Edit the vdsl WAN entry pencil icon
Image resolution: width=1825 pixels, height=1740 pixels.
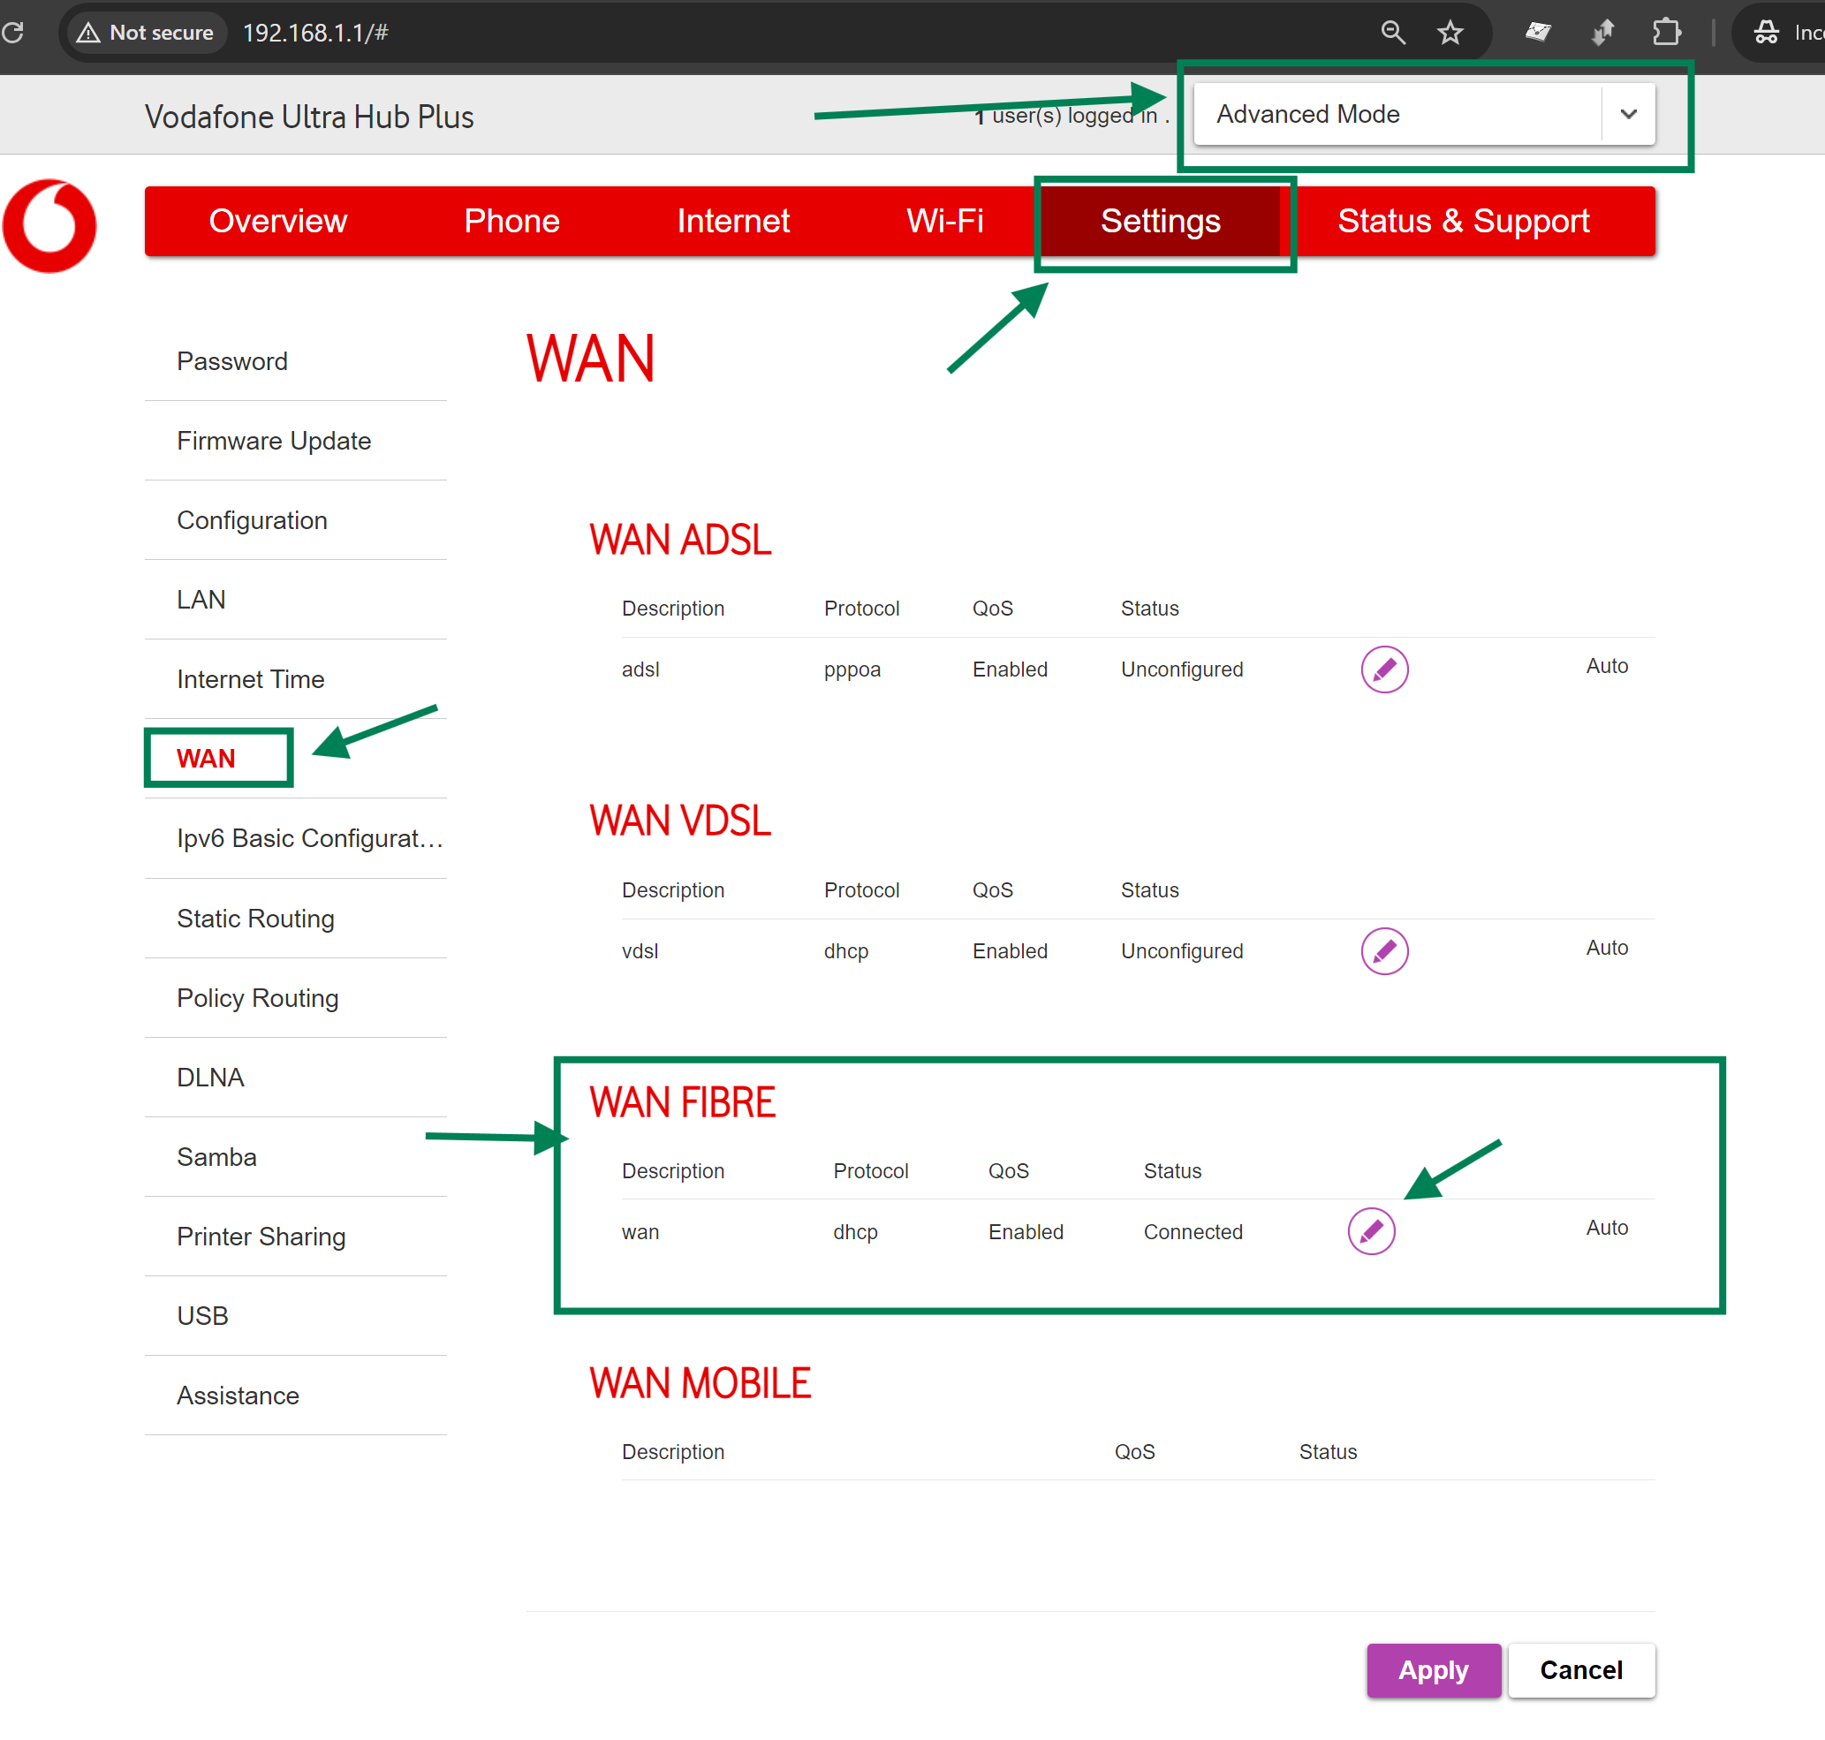tap(1384, 951)
